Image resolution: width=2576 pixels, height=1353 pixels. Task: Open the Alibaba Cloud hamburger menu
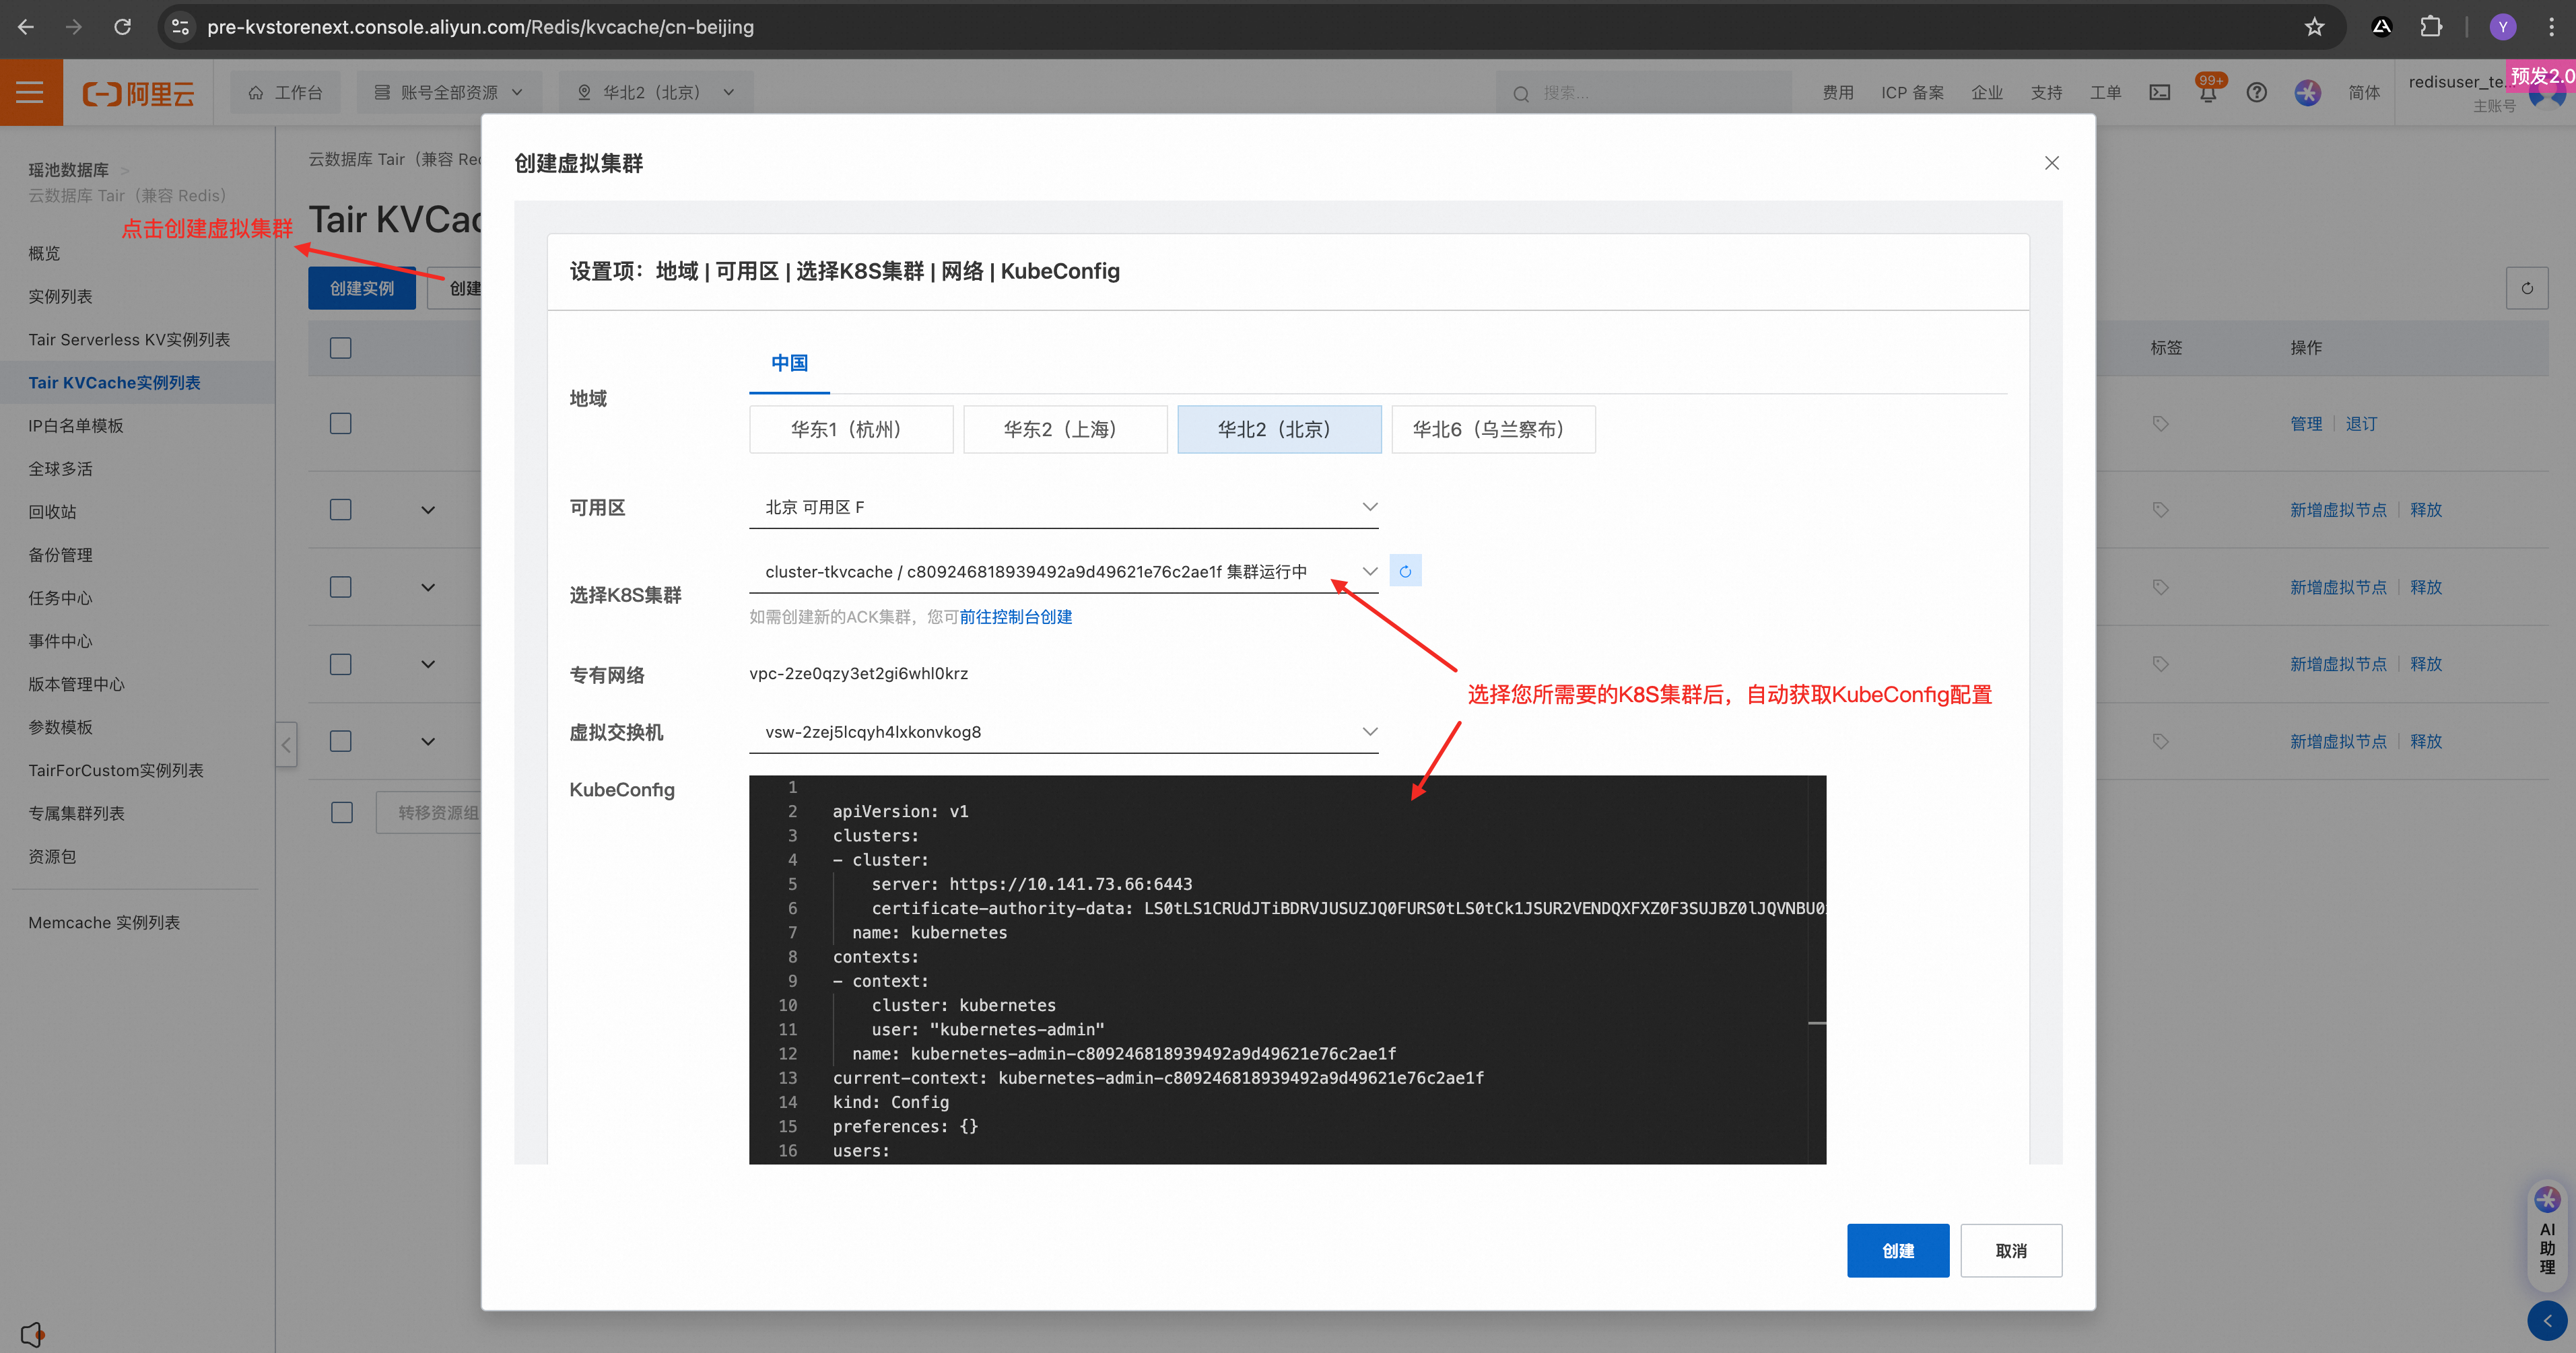point(30,92)
